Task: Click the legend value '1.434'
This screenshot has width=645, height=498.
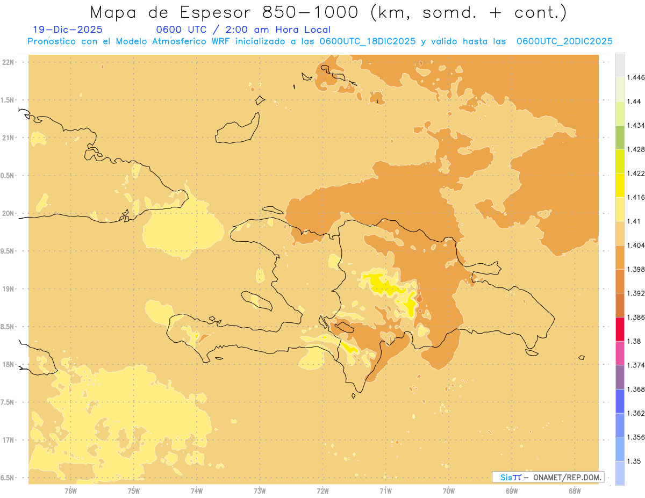Action: tap(635, 125)
